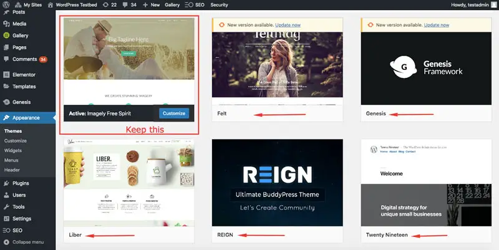Open Twenty Nineteen theme screenshot
Viewport: 499px width, 250px height.
point(426,183)
